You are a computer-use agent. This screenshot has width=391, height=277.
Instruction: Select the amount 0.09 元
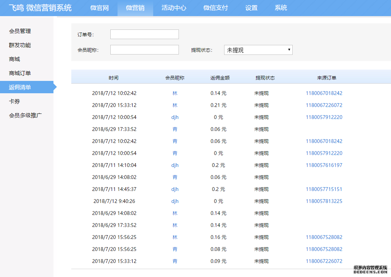[x=218, y=261]
